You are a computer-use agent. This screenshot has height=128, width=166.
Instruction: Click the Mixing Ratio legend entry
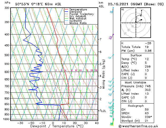(78, 23)
